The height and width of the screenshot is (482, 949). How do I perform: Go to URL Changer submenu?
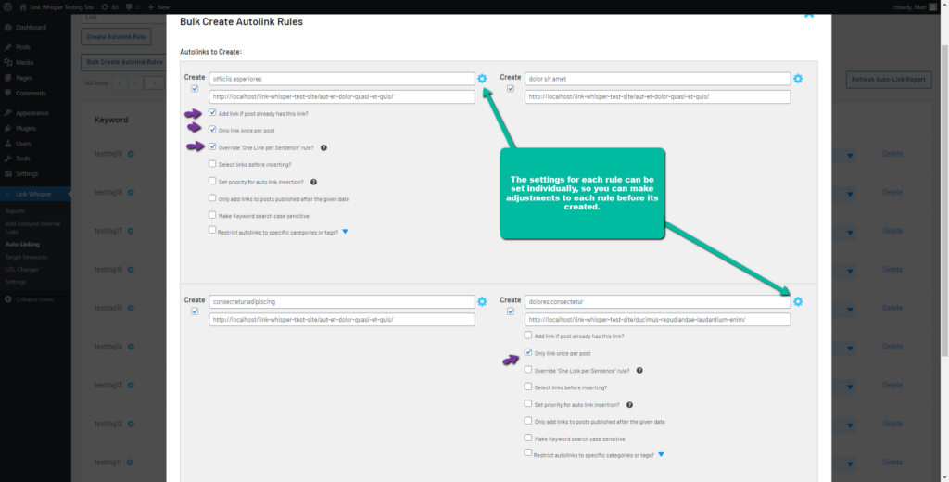click(22, 270)
